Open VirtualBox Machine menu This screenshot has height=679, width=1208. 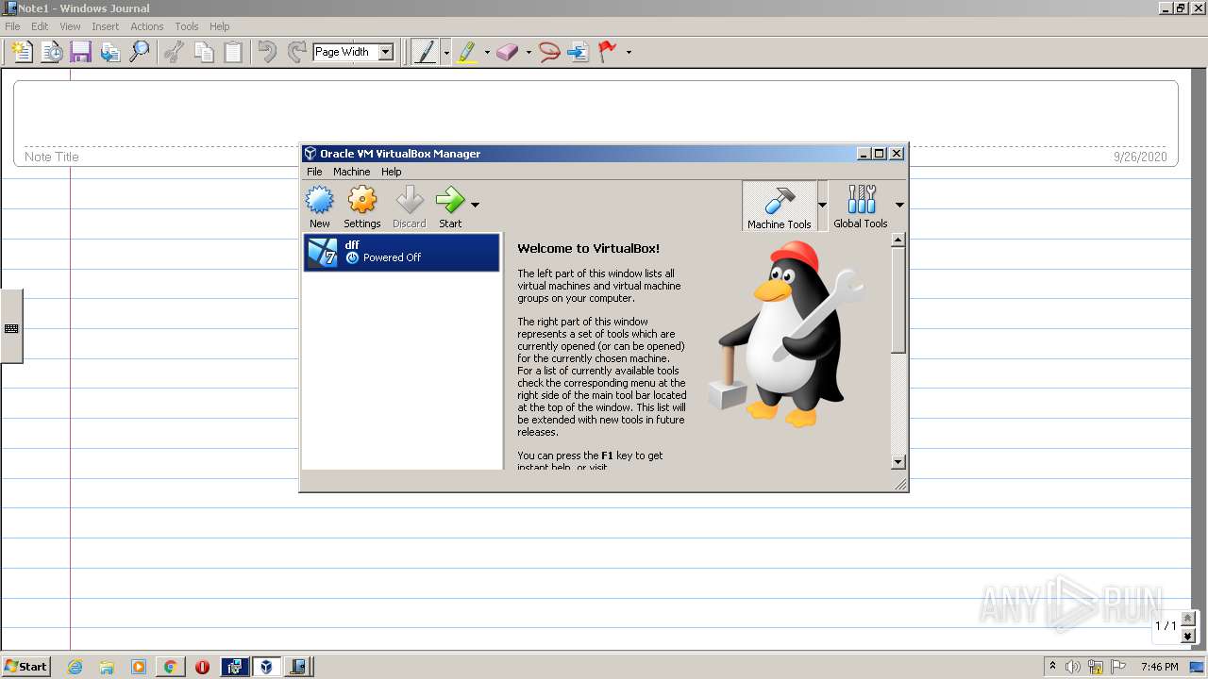tap(351, 172)
